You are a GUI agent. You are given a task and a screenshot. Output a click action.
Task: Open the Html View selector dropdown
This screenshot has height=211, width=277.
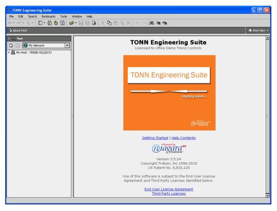tap(258, 30)
